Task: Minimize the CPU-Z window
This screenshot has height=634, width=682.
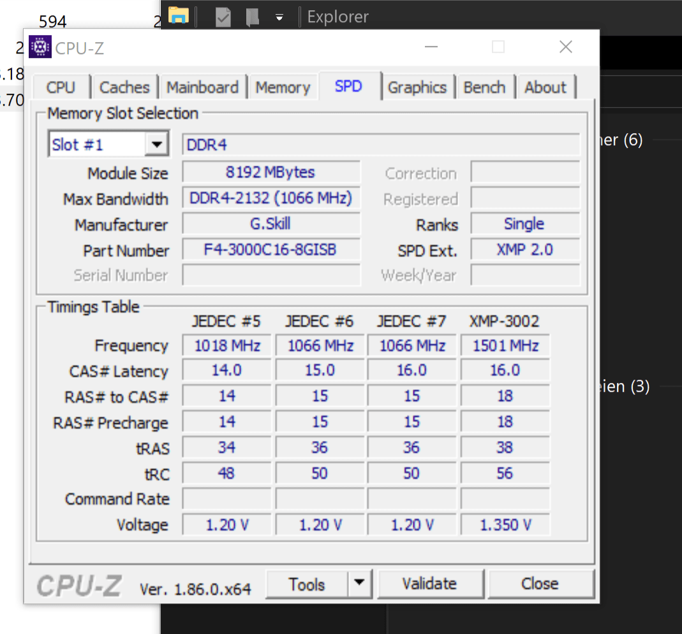Action: tap(431, 47)
